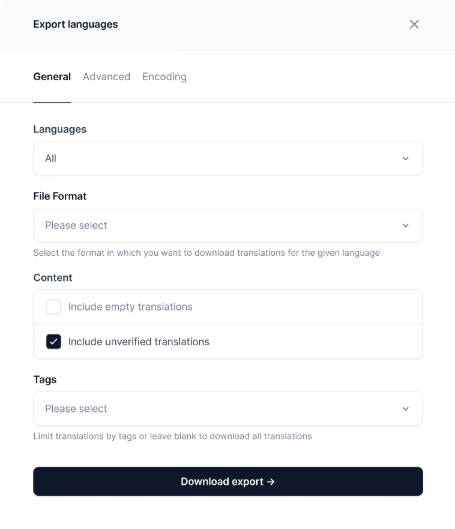Click the File Format field label

(x=60, y=196)
